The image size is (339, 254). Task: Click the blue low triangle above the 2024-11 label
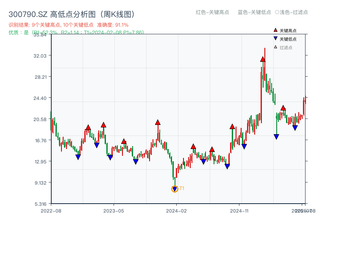pyautogui.click(x=244, y=146)
